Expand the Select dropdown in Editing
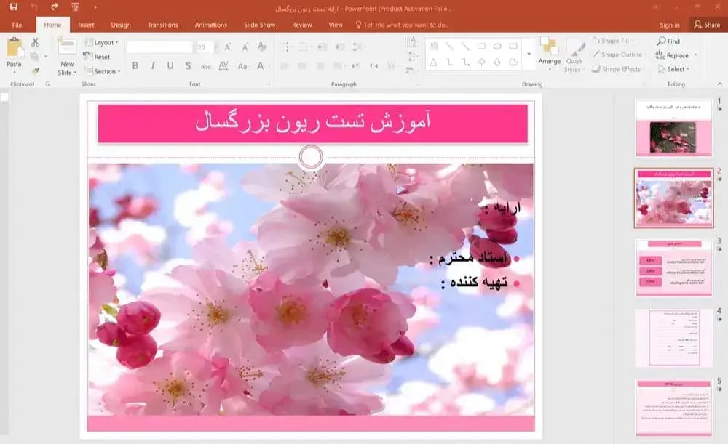This screenshot has height=444, width=728. [x=673, y=69]
